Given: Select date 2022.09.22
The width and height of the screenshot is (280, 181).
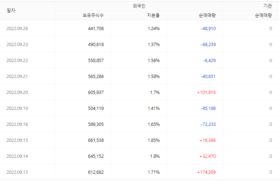Looking at the screenshot, I should pyautogui.click(x=17, y=60).
